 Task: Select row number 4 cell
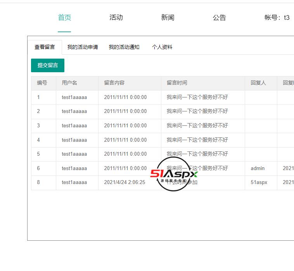pos(43,140)
